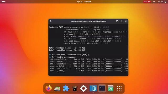Click the 'uthash' package name
Viewport: 168px width, 94px height.
(83, 39)
